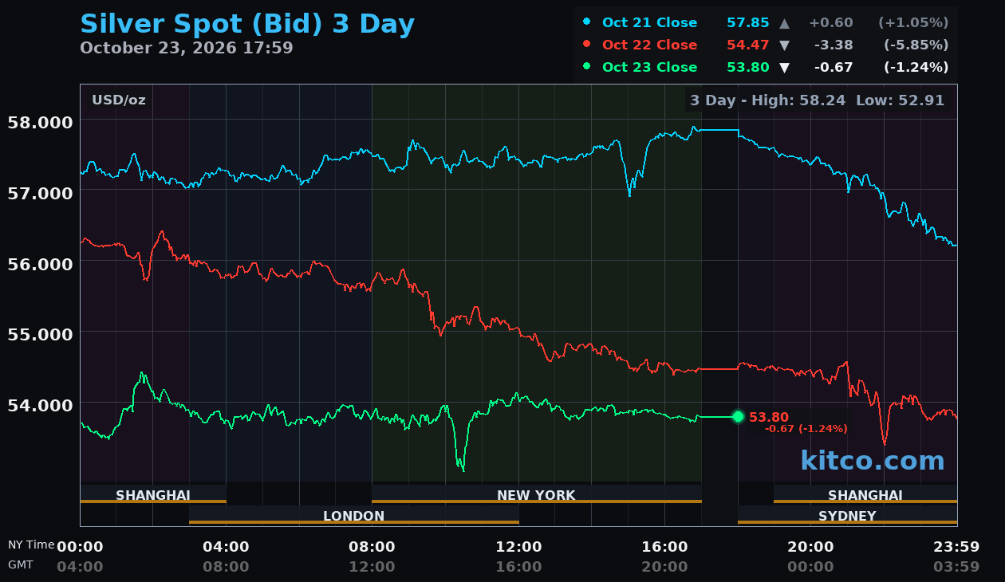This screenshot has height=582, width=1005.
Task: Click the red Oct 22 legend dot
Action: [587, 45]
